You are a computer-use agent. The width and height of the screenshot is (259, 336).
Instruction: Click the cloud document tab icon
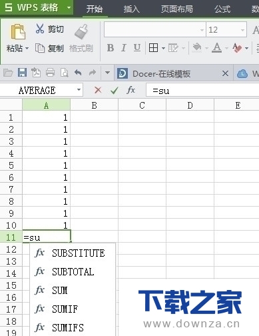point(242,73)
